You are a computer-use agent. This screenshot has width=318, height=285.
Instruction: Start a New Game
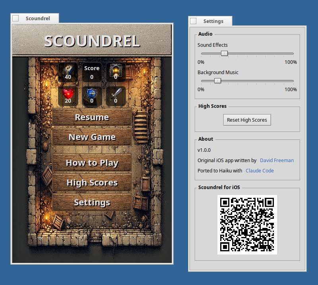pyautogui.click(x=92, y=137)
